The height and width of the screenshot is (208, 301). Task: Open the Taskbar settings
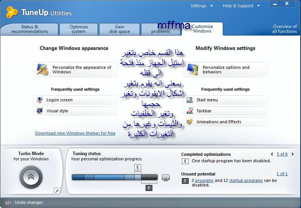(225, 111)
